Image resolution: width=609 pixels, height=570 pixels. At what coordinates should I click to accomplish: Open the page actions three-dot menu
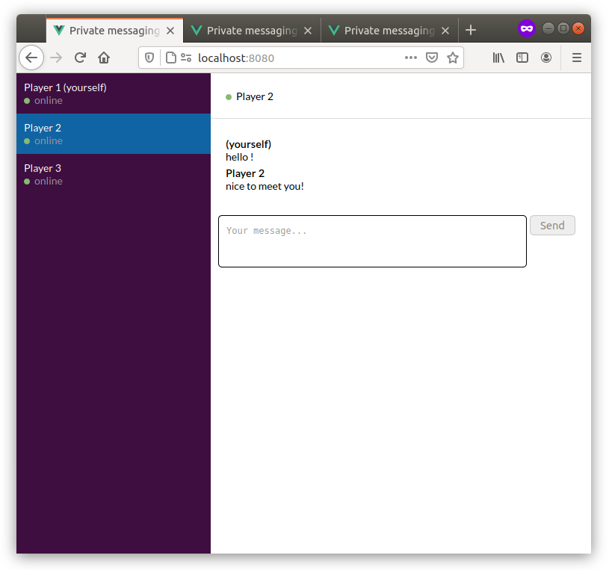411,58
